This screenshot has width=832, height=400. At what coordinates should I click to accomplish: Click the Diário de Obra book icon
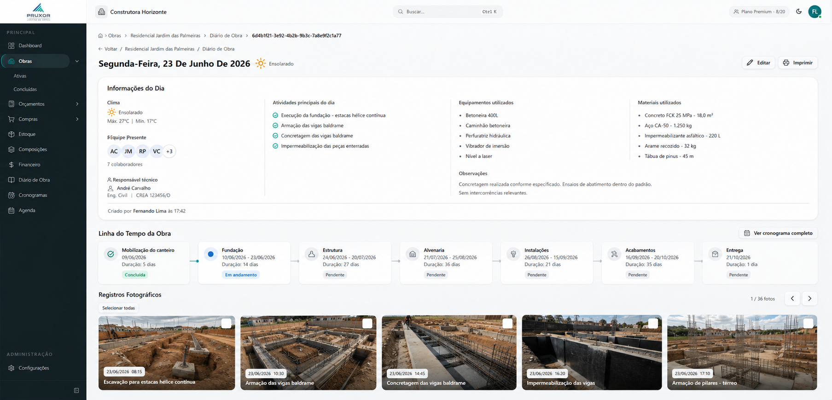tap(12, 180)
